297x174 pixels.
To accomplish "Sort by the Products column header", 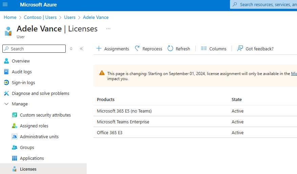I will click(106, 99).
